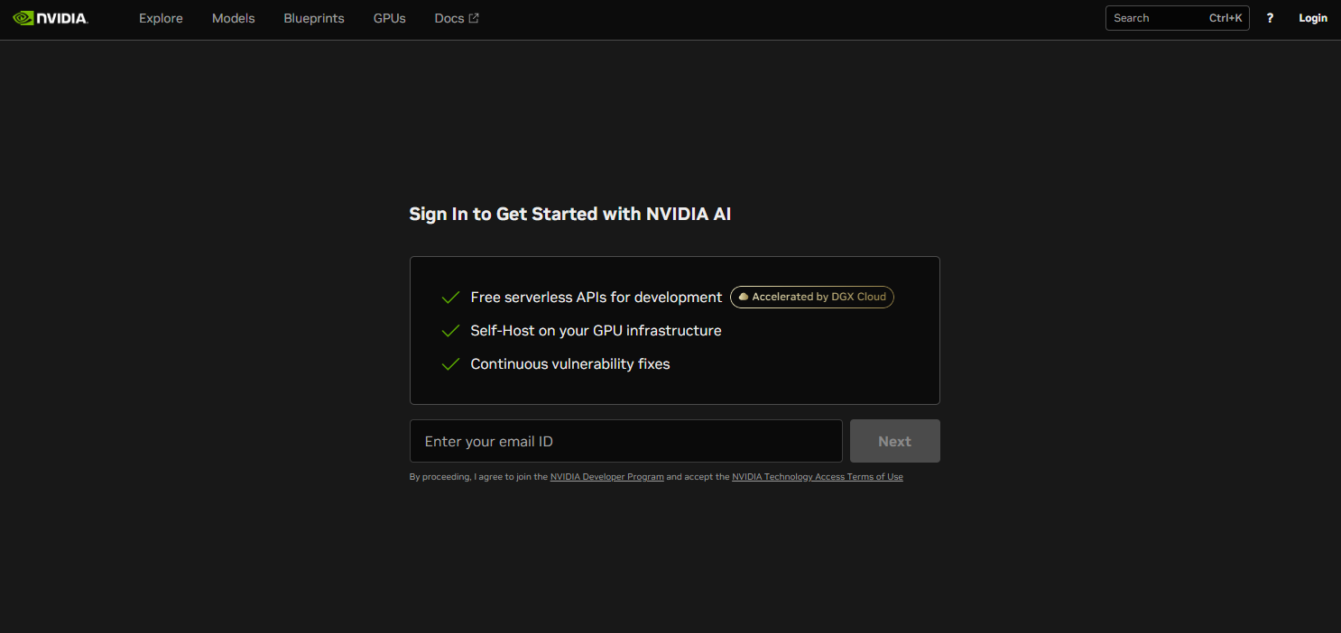Click Continuous vulnerability fixes text

pos(570,364)
